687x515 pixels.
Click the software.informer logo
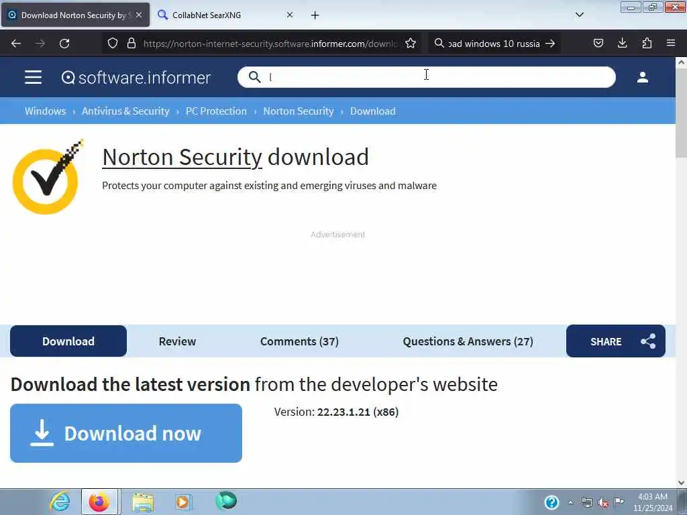136,78
